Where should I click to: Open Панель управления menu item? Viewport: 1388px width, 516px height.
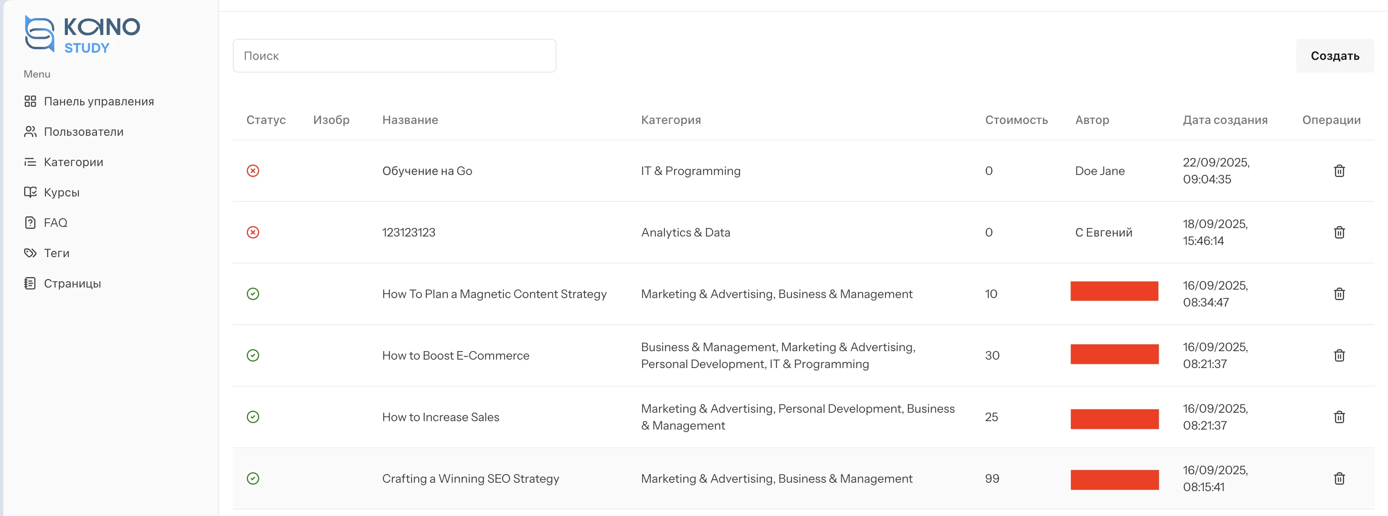[x=99, y=101]
